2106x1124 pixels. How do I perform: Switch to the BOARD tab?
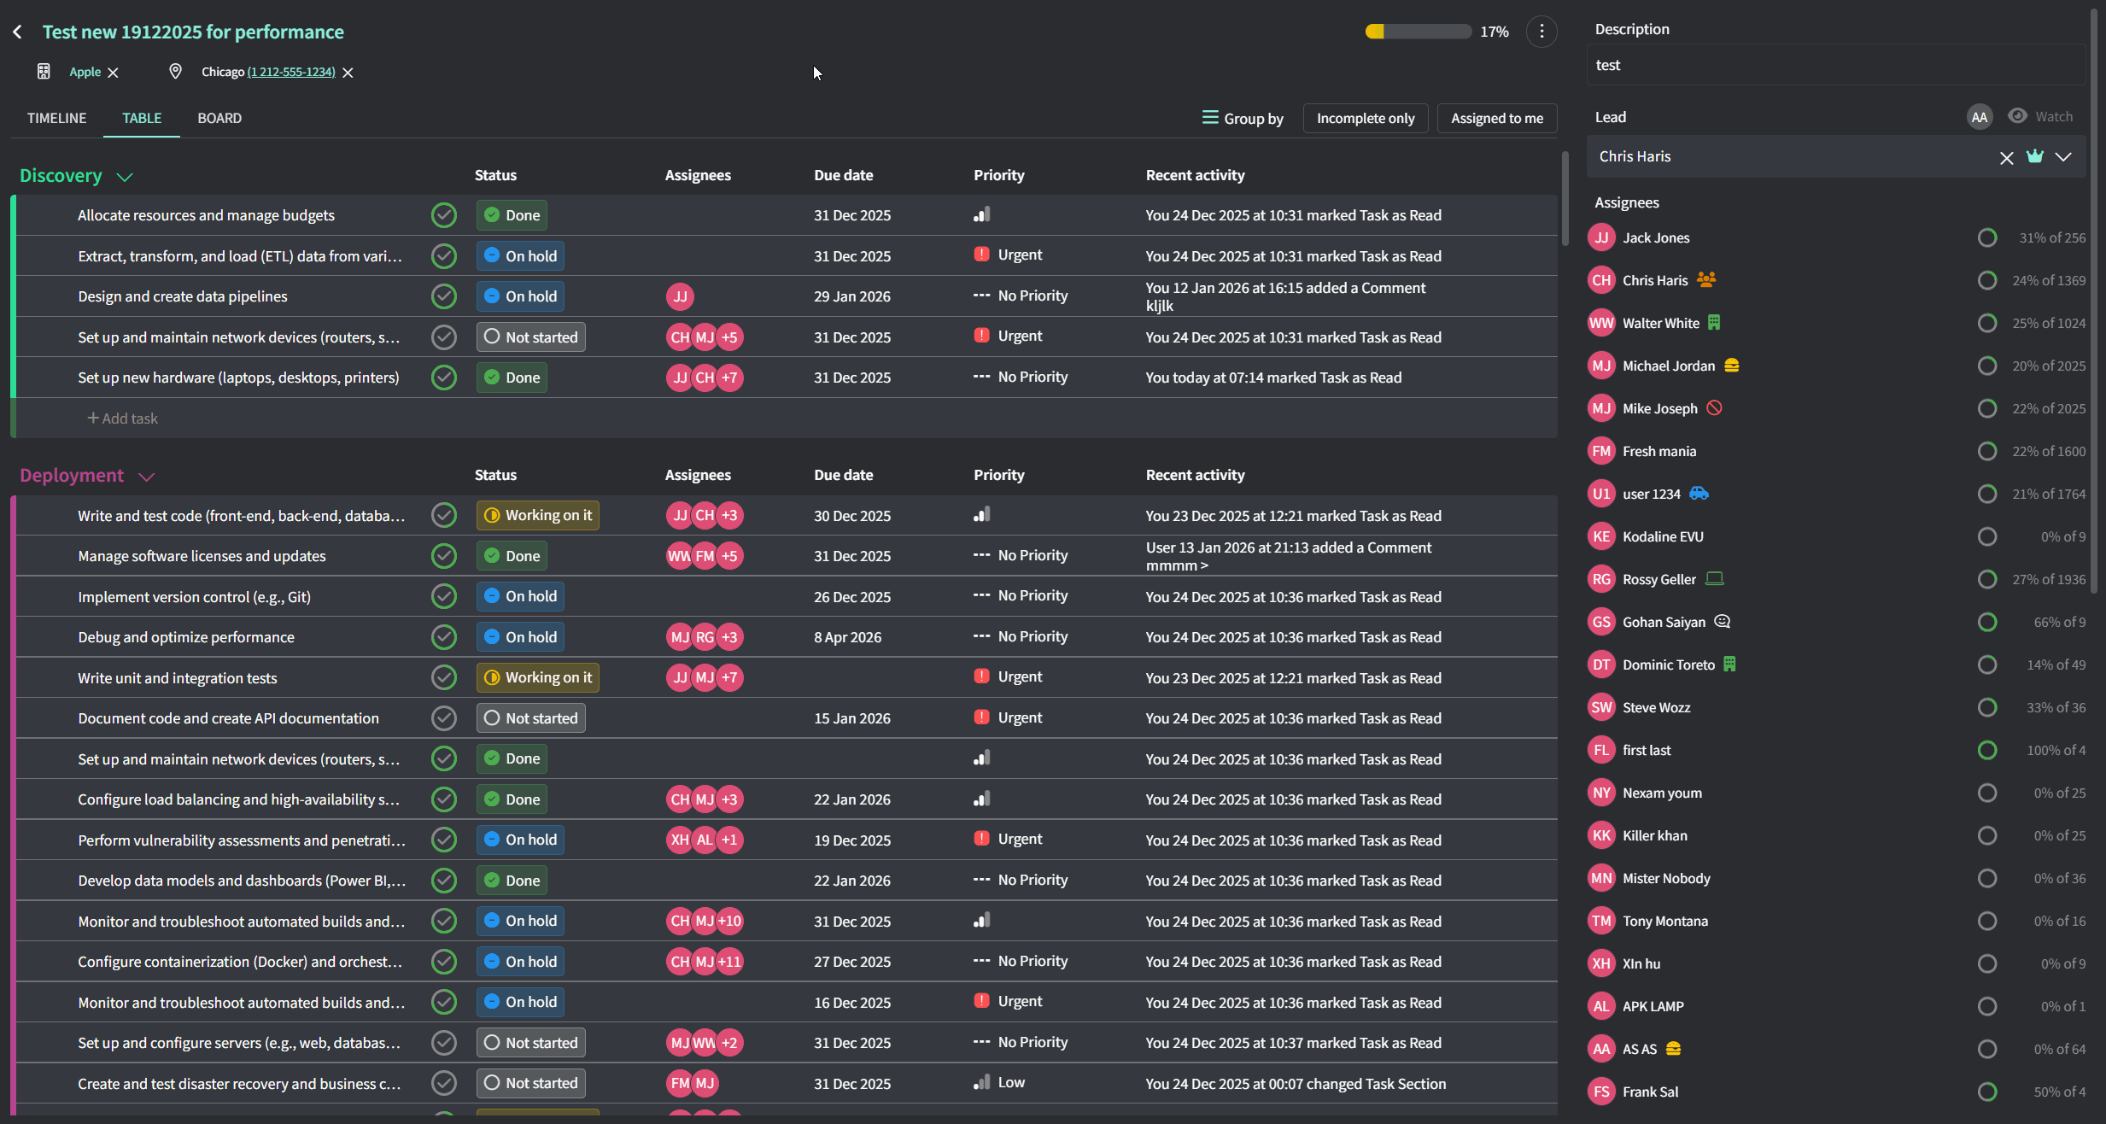click(x=219, y=118)
